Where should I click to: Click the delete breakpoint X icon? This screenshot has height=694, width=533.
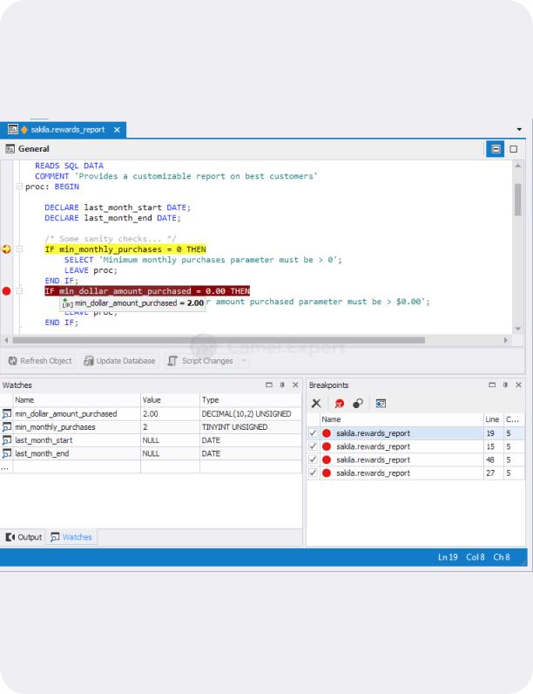[x=317, y=404]
